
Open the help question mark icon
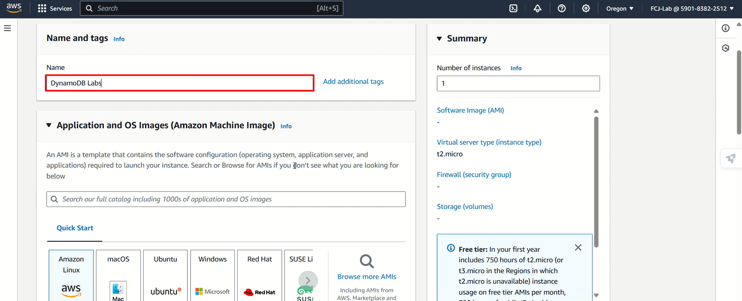tap(562, 8)
